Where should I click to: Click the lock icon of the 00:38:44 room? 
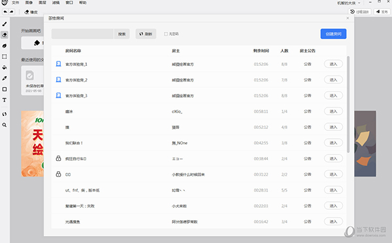point(58,158)
